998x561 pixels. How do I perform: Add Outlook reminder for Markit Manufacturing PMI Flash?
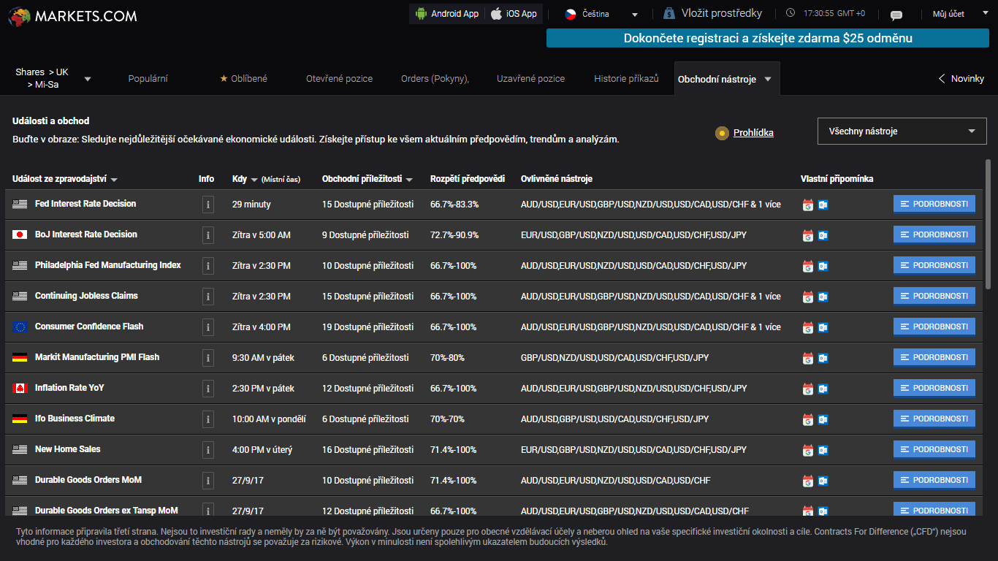click(x=823, y=358)
